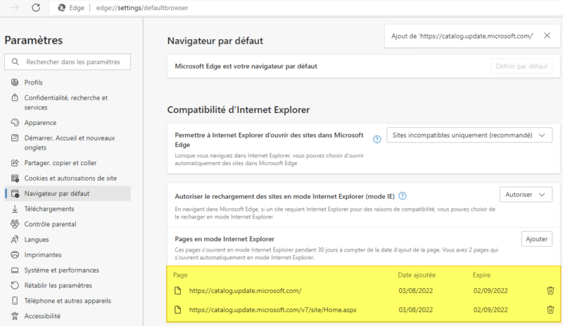This screenshot has width=563, height=326.
Task: Click the Cookies et autorisations icon
Action: point(15,178)
